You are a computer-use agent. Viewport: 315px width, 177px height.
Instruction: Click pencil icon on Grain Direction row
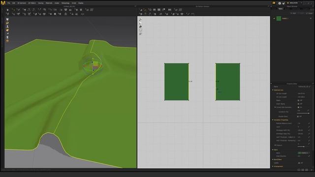(x=309, y=156)
